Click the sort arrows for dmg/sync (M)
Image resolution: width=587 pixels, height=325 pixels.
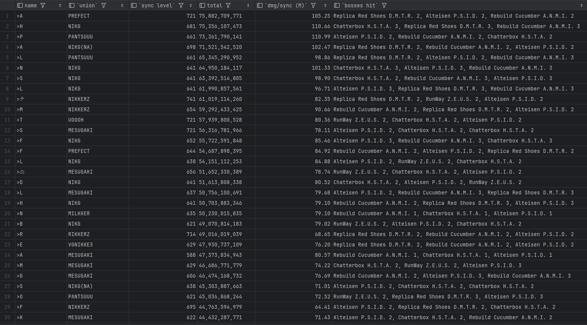[325, 5]
